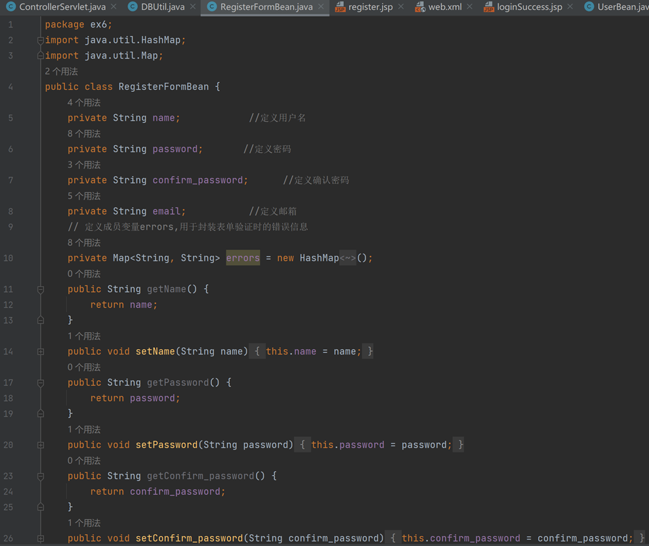Click the usages hint above getPassword()
This screenshot has width=649, height=546.
coord(84,367)
